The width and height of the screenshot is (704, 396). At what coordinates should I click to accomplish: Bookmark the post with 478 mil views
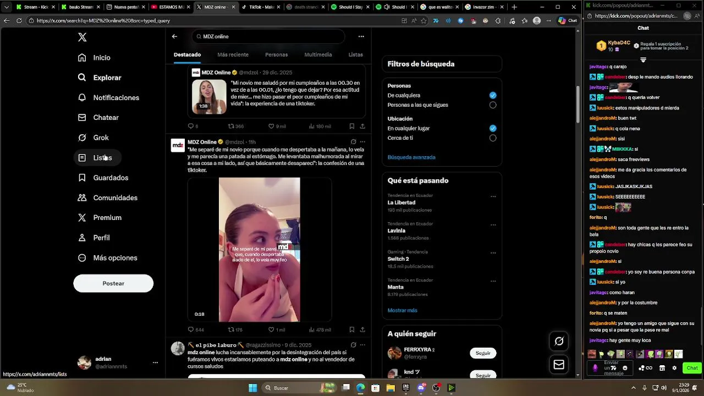point(351,329)
